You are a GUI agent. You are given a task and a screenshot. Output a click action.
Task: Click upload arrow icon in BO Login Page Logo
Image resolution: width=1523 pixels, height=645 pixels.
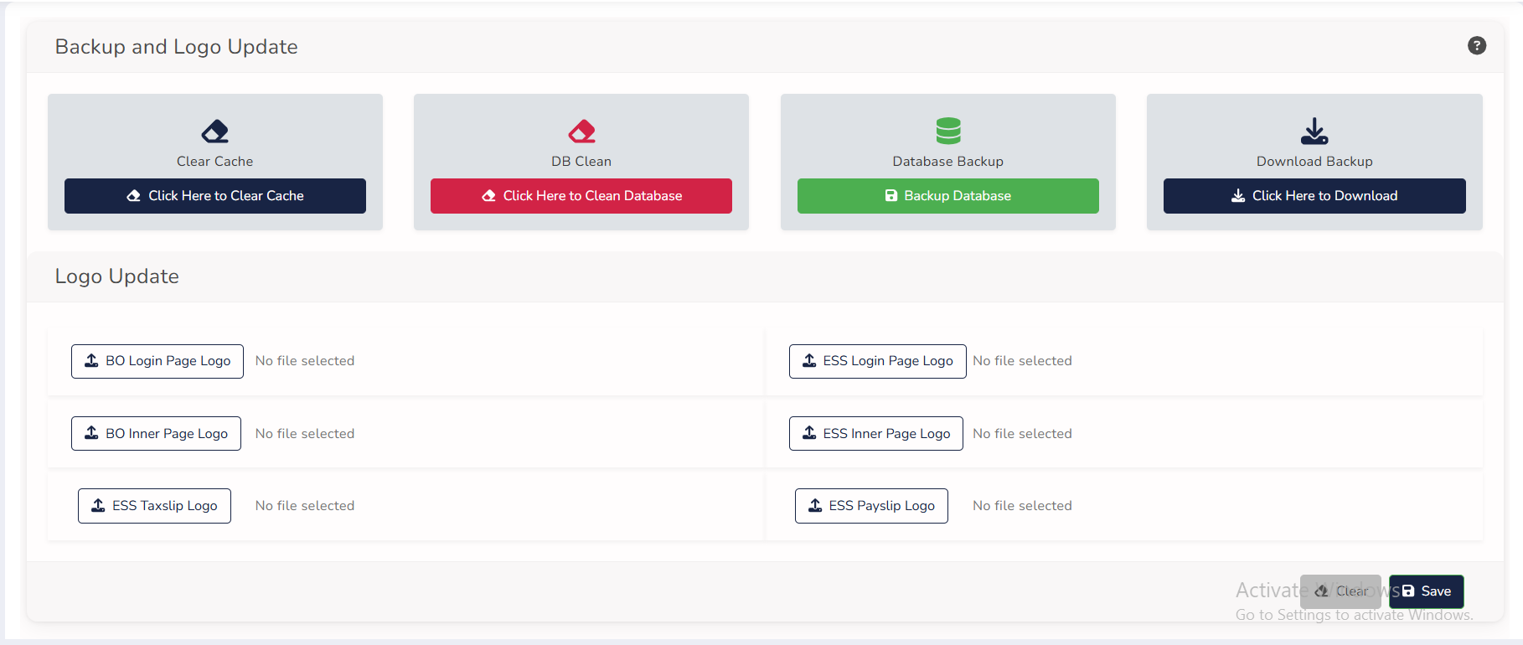[x=91, y=360]
